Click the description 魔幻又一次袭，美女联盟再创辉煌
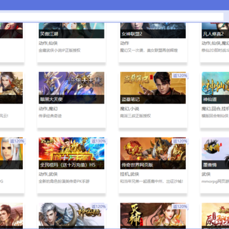Screen dimensions: 229x229 pyautogui.click(x=149, y=50)
